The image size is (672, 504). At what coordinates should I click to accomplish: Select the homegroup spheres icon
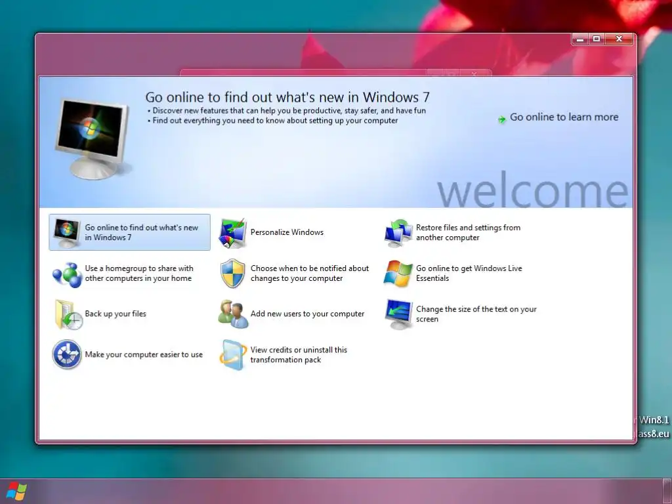coord(67,274)
